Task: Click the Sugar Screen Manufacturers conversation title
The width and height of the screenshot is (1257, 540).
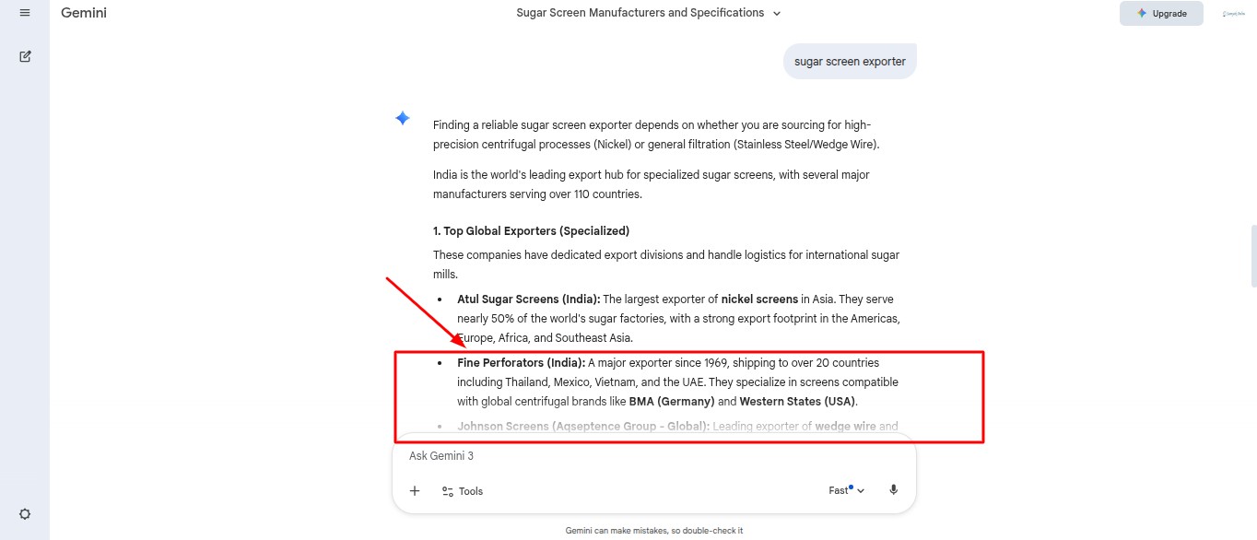Action: click(640, 13)
